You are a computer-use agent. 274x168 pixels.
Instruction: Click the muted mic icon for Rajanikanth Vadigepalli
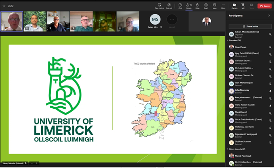270,135
